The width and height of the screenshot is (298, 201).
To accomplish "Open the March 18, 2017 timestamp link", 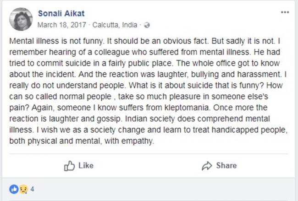I will point(60,25).
